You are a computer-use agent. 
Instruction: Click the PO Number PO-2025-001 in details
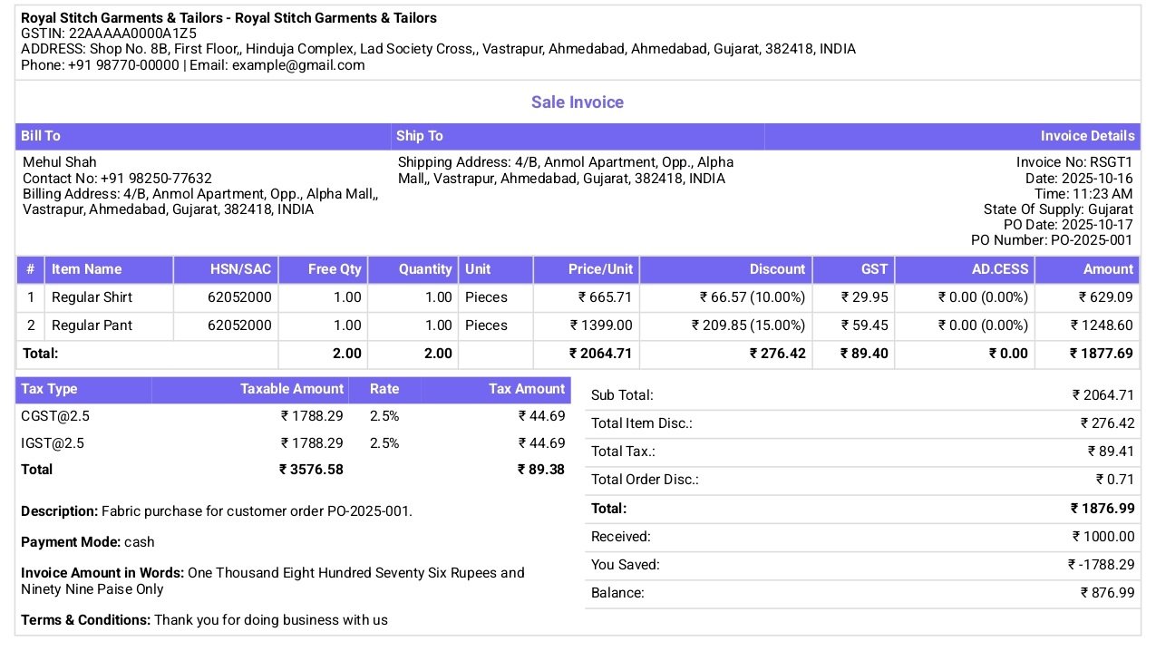[x=1091, y=240]
